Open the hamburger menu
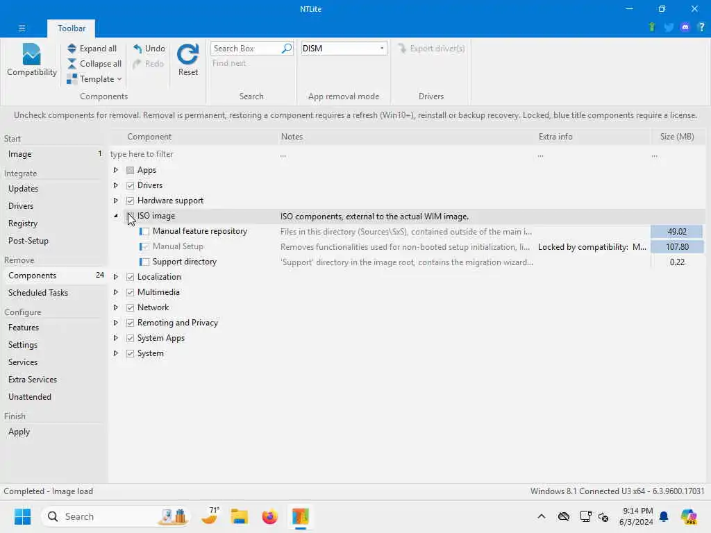This screenshot has width=711, height=533. pos(22,28)
